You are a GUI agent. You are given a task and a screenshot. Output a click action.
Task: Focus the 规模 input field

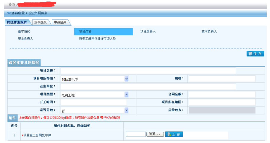point(222,79)
